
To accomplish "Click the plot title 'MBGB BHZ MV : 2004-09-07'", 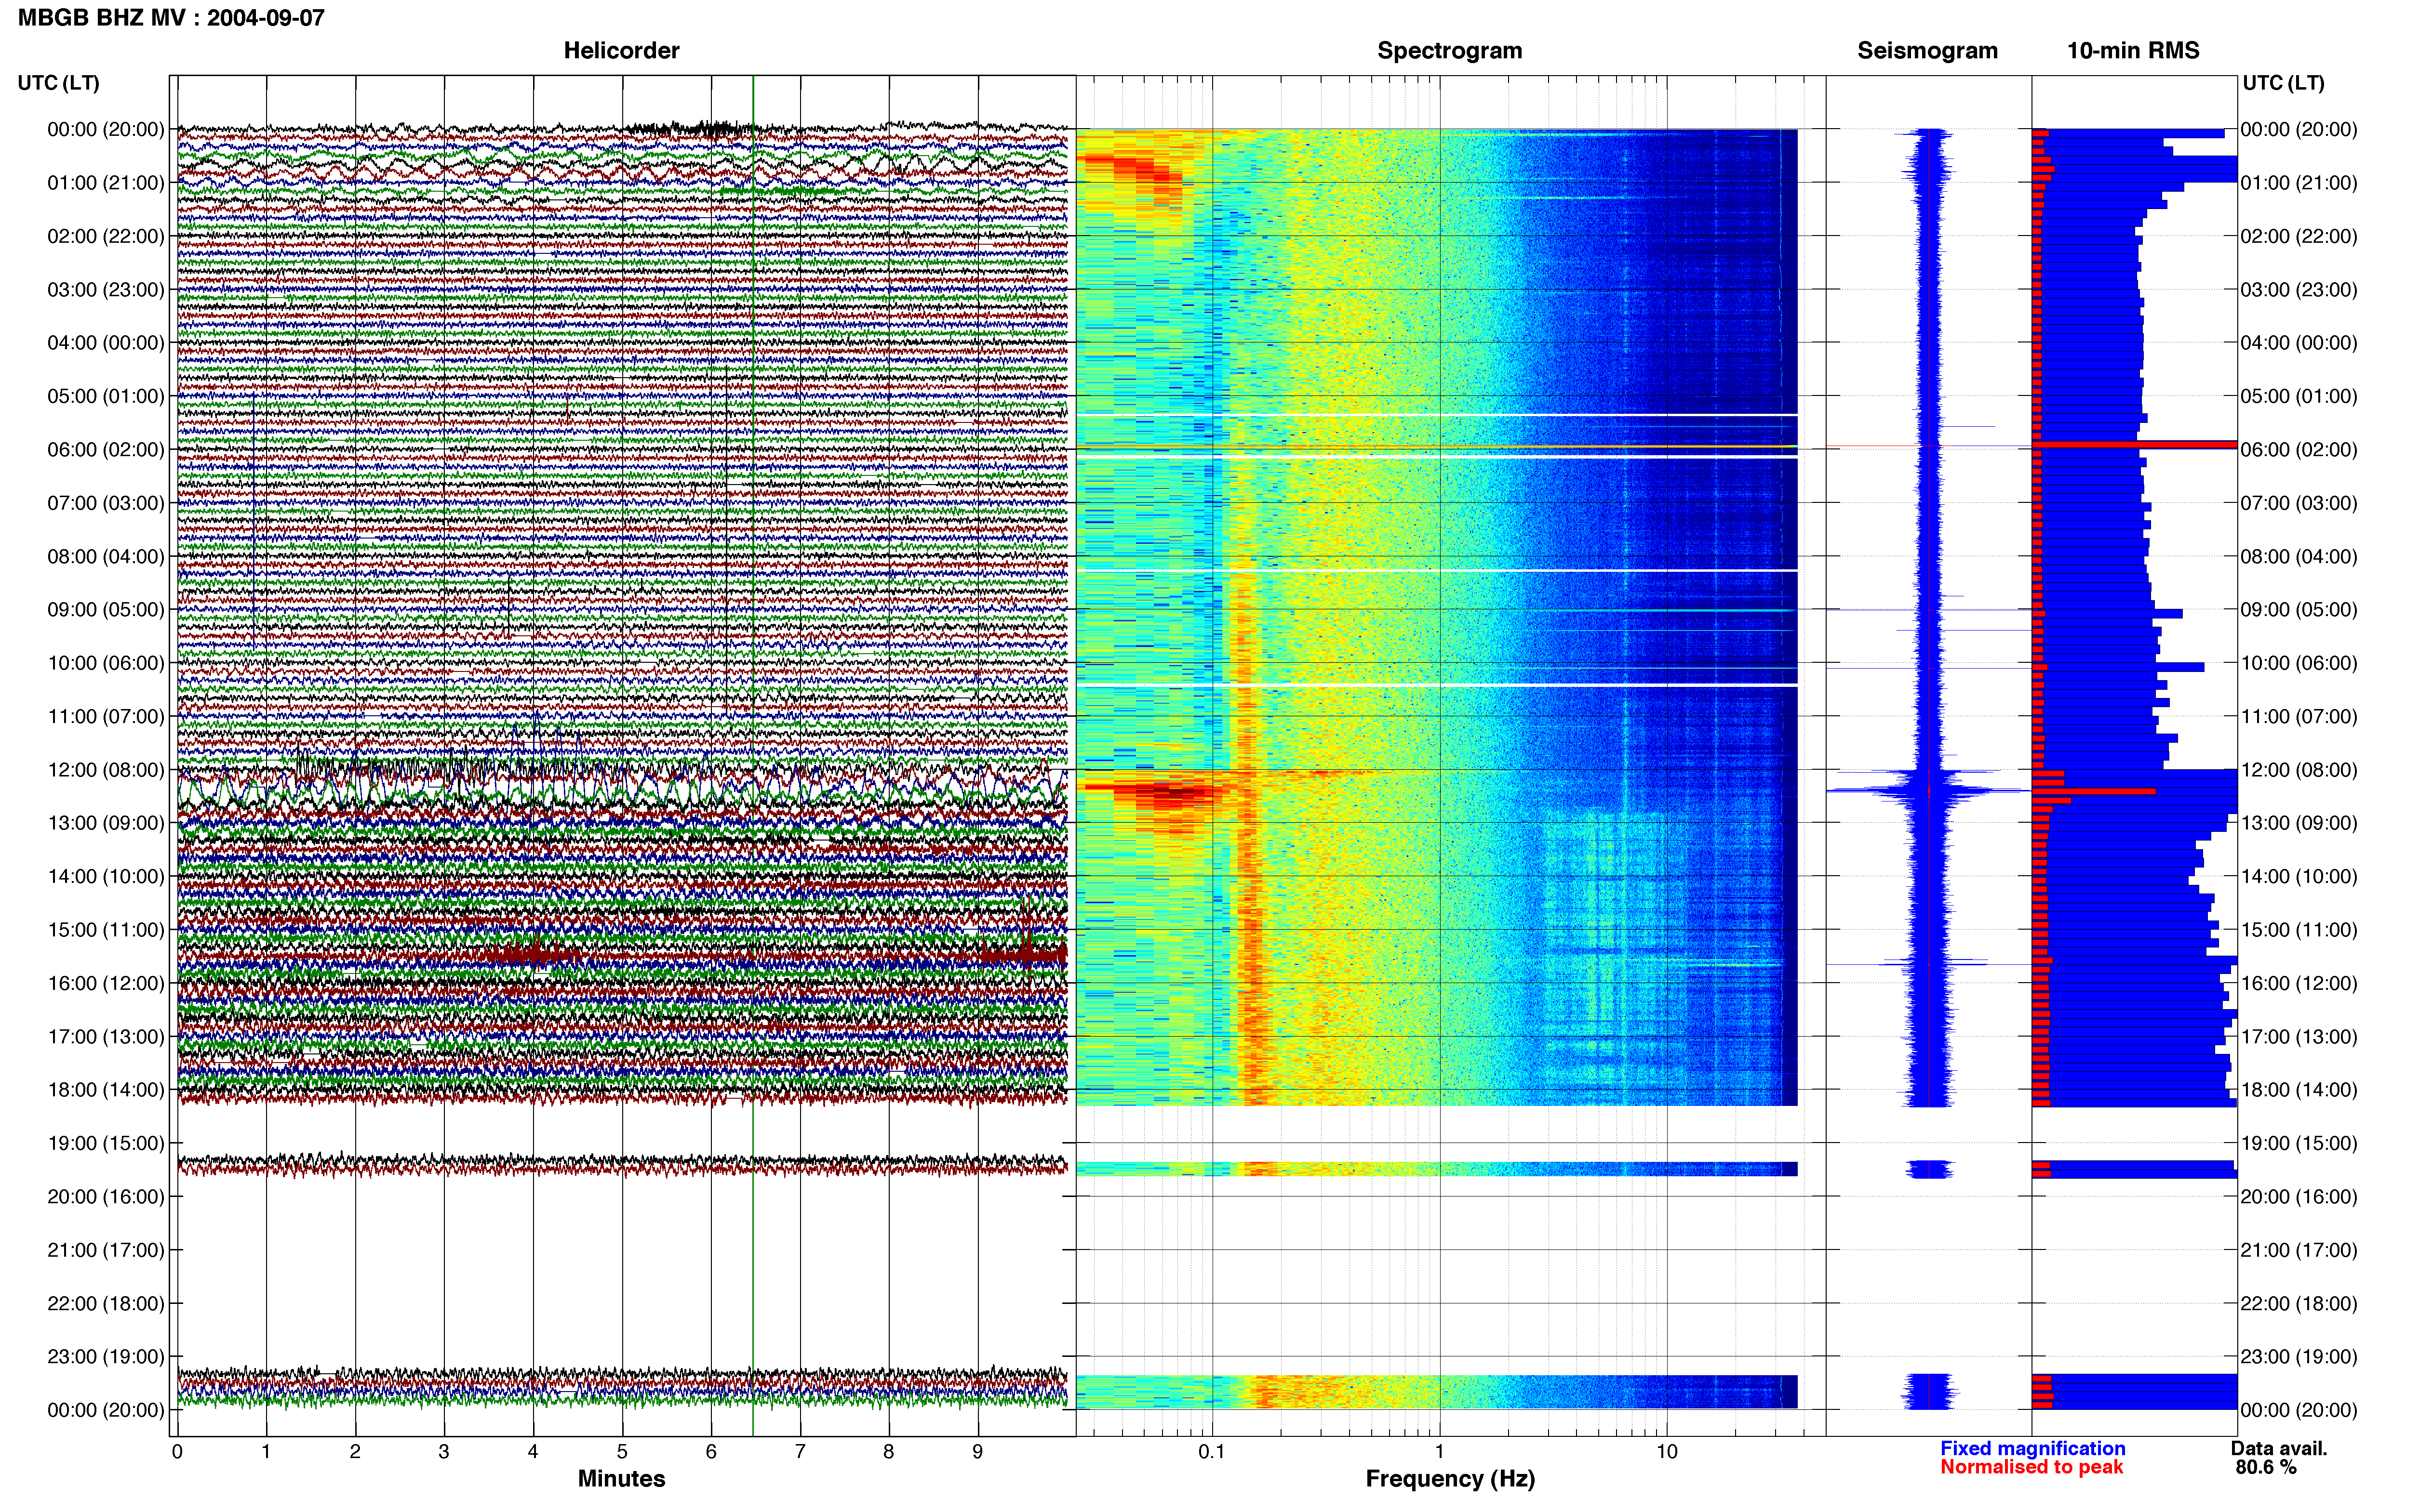I will click(171, 17).
